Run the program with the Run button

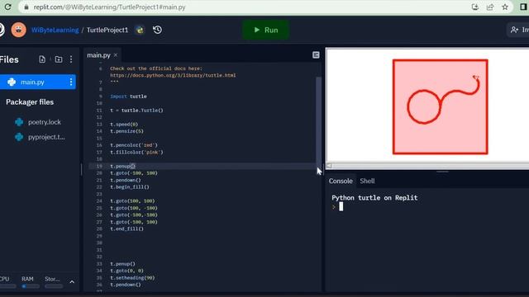point(266,30)
